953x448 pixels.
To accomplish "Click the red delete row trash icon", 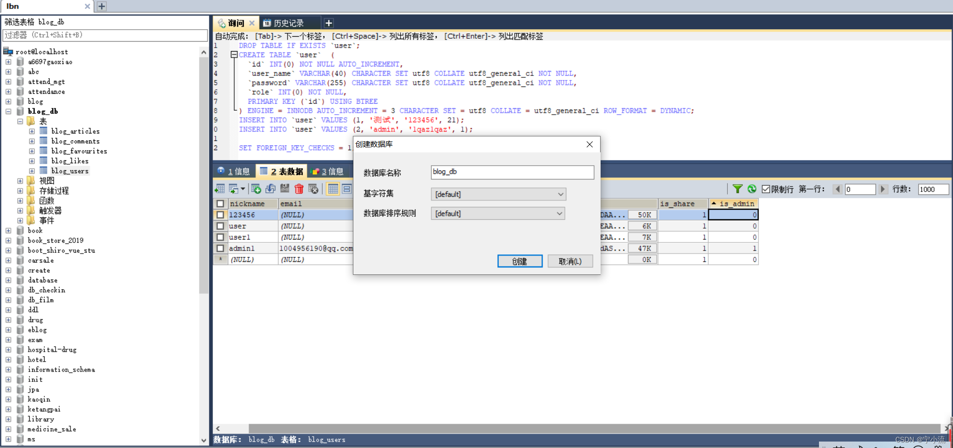I will [x=299, y=189].
